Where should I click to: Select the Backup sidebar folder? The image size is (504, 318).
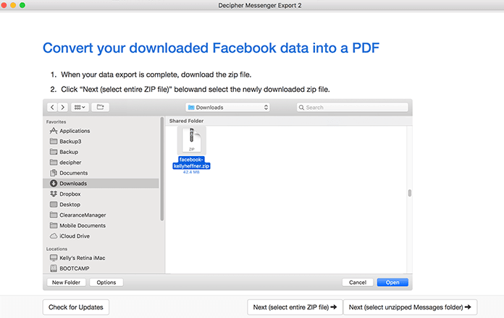coord(101,152)
